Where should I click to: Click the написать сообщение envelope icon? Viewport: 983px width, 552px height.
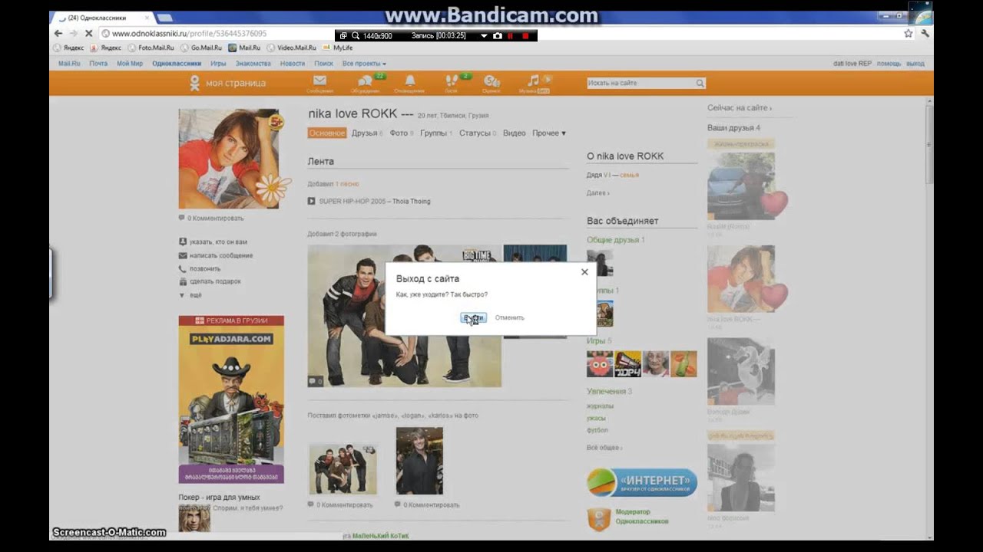183,255
